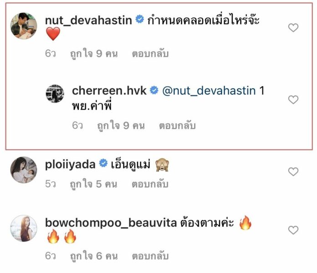Reply (ตอบกลับ) to bowchompoo_beauvita's comment

(x=150, y=256)
